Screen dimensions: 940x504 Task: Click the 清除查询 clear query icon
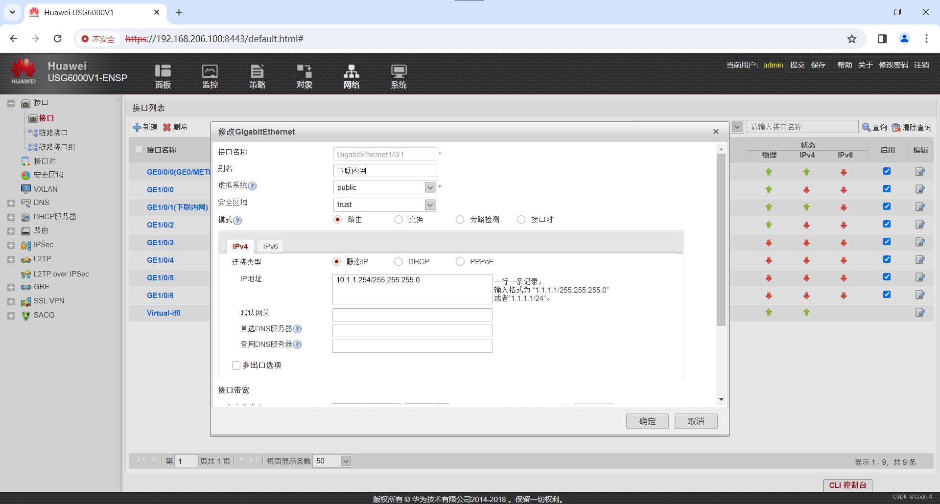pos(896,127)
